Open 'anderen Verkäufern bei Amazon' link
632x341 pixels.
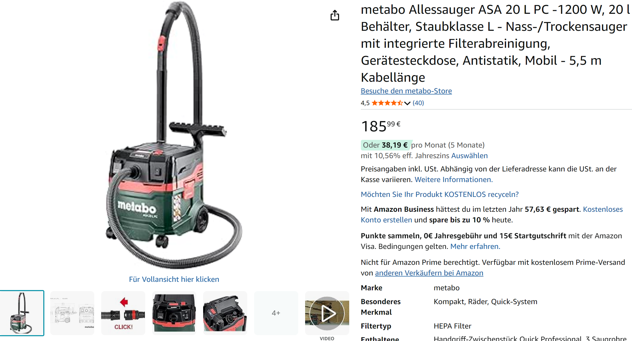429,273
